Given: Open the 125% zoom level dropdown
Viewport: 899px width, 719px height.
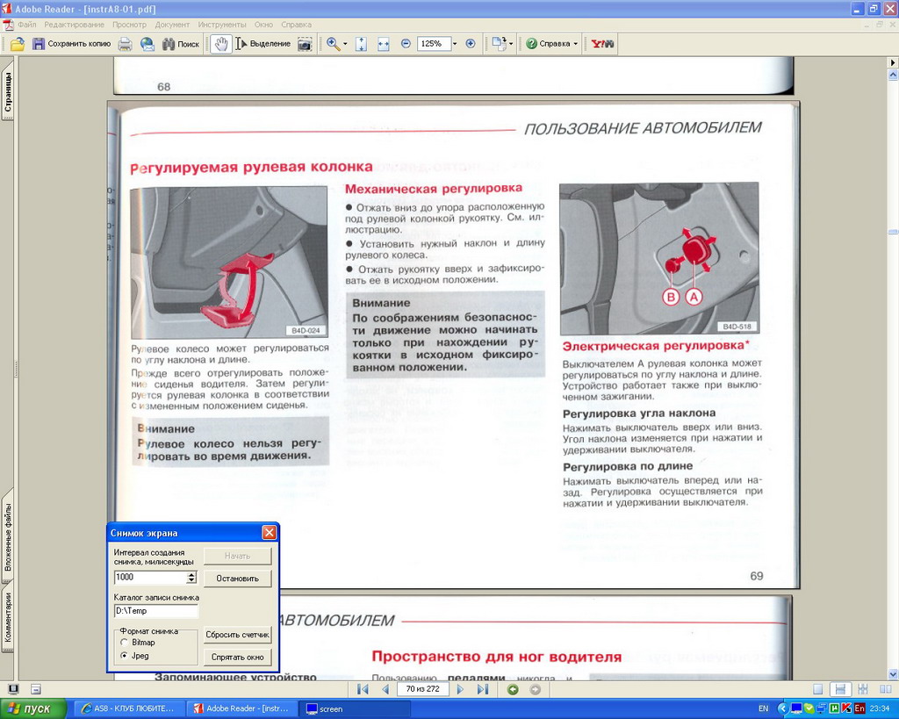Looking at the screenshot, I should (454, 44).
